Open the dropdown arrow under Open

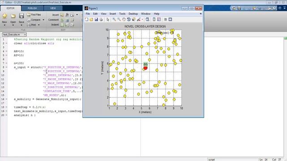(13, 25)
